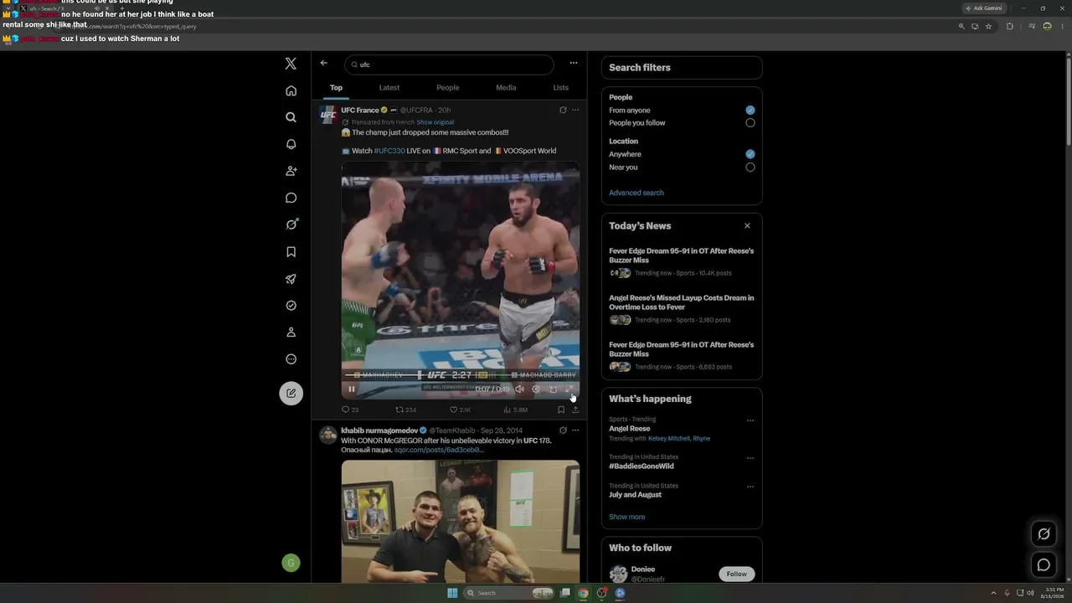Reply to the UFC France post
The image size is (1072, 603).
pos(350,410)
